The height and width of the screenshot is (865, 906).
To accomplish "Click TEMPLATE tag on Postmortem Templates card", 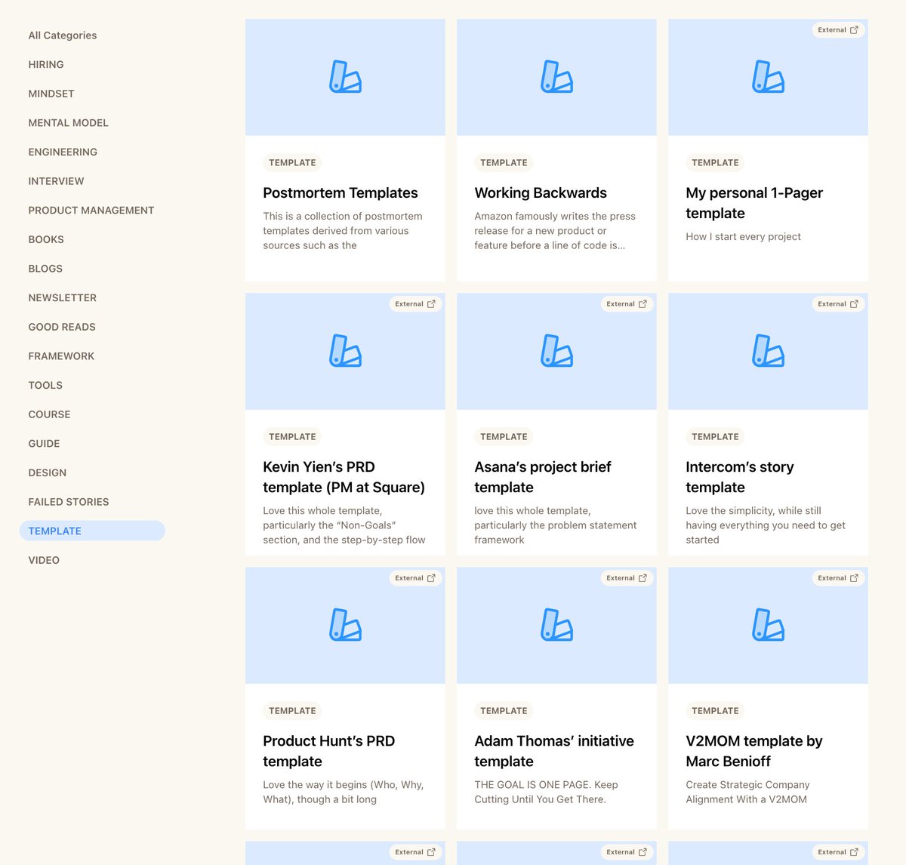I will (292, 163).
